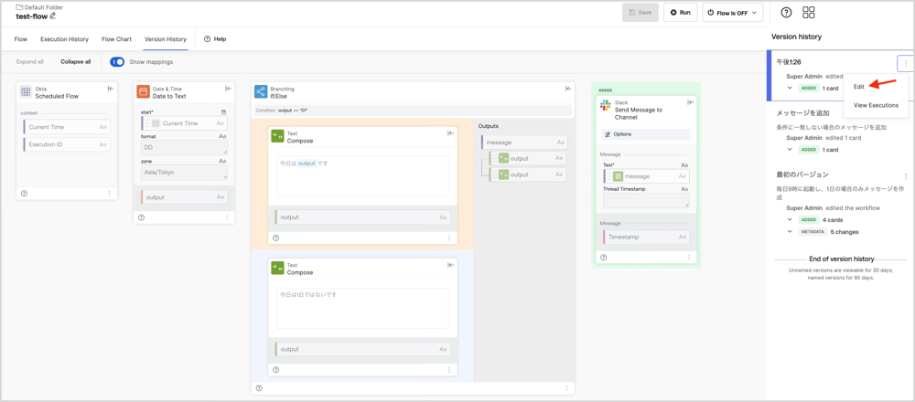Choose Edit from version menu
Image resolution: width=915 pixels, height=402 pixels.
(x=859, y=86)
